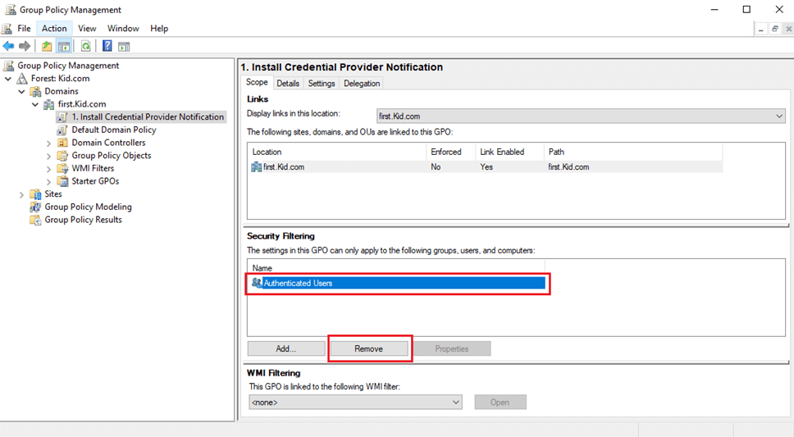Click the Path column header

633,152
